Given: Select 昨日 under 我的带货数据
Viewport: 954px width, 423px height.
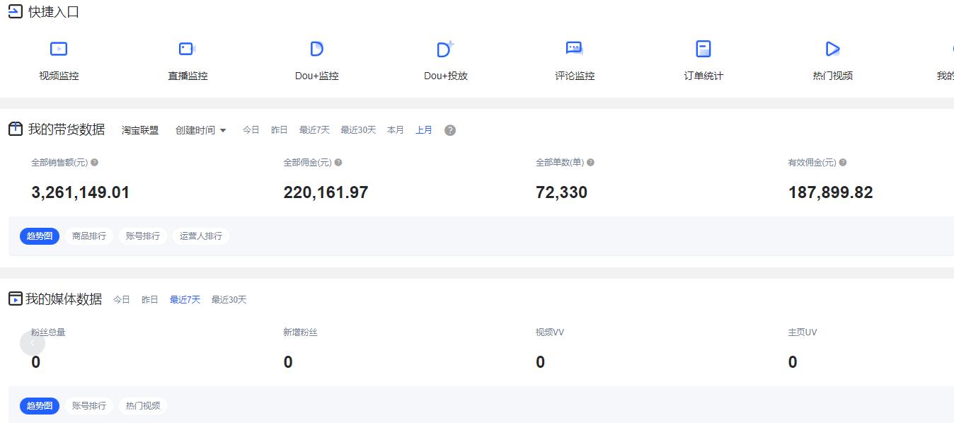Looking at the screenshot, I should tap(279, 130).
